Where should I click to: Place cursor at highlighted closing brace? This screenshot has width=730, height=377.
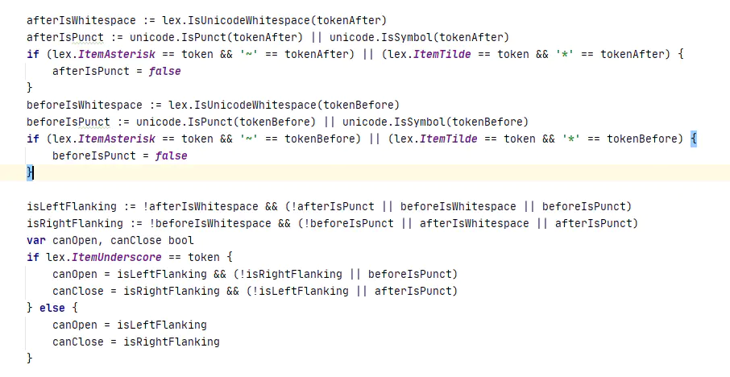tap(31, 172)
